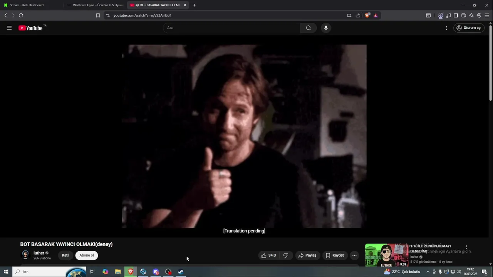The height and width of the screenshot is (277, 493).
Task: Open Task View on the taskbar
Action: 92,272
